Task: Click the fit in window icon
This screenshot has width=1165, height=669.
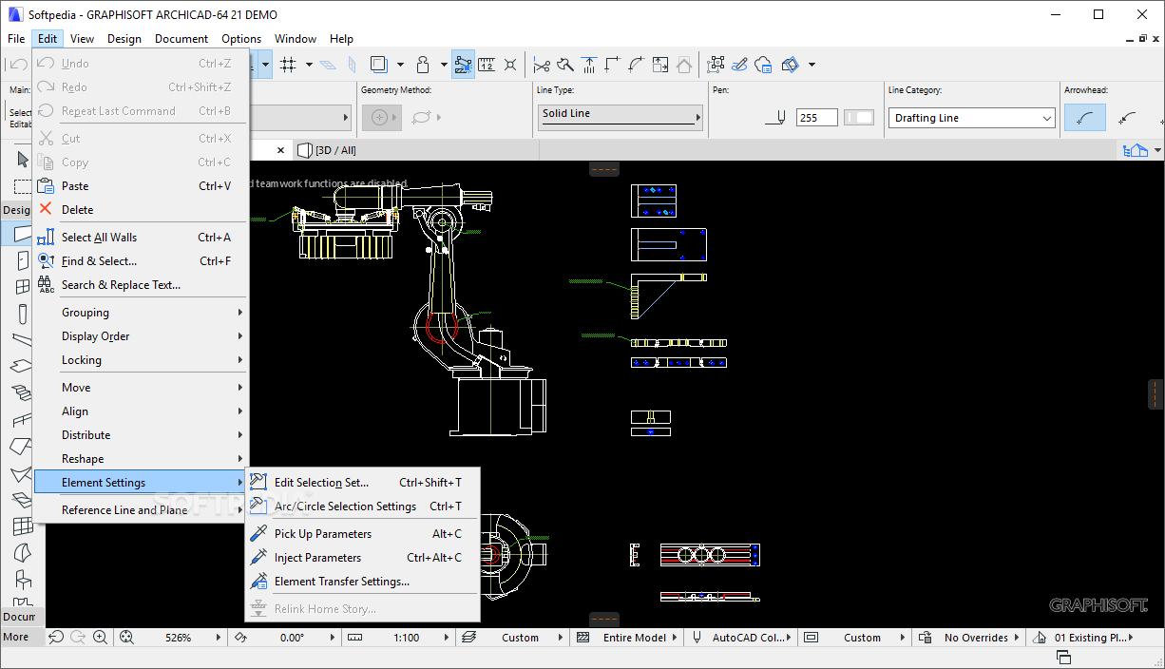Action: tap(126, 638)
